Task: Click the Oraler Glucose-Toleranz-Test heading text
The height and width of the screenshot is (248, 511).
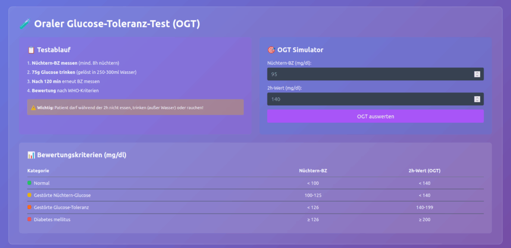Action: 117,24
